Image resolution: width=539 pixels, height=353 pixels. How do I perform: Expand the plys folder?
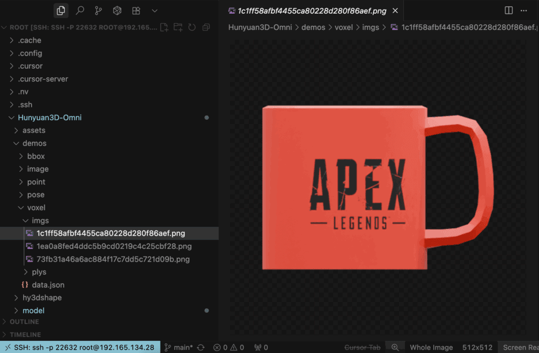[x=39, y=272]
